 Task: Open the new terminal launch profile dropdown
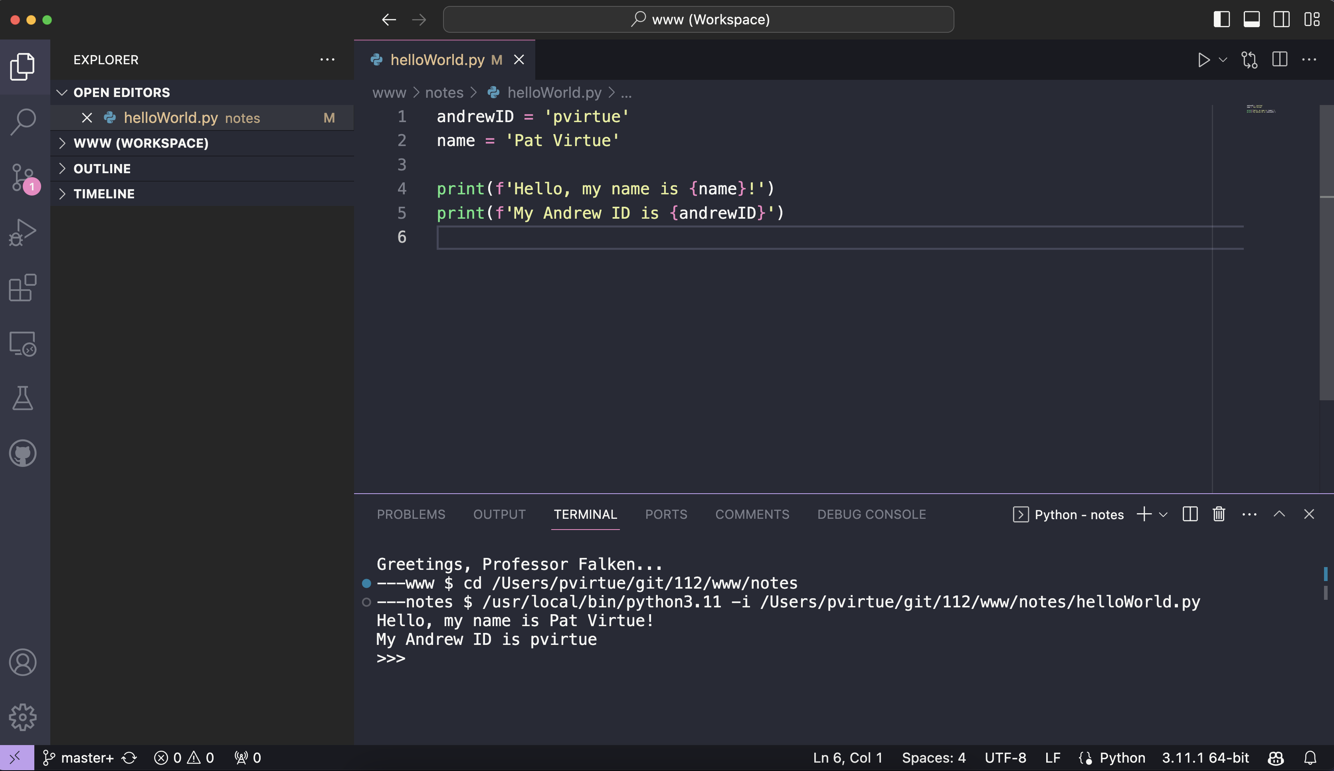[x=1164, y=514]
